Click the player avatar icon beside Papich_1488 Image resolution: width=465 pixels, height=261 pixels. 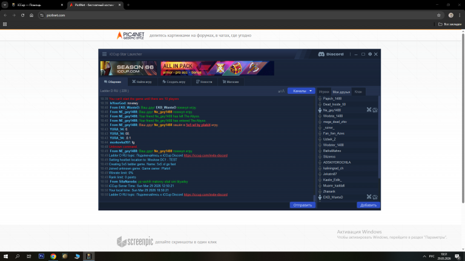click(x=320, y=99)
